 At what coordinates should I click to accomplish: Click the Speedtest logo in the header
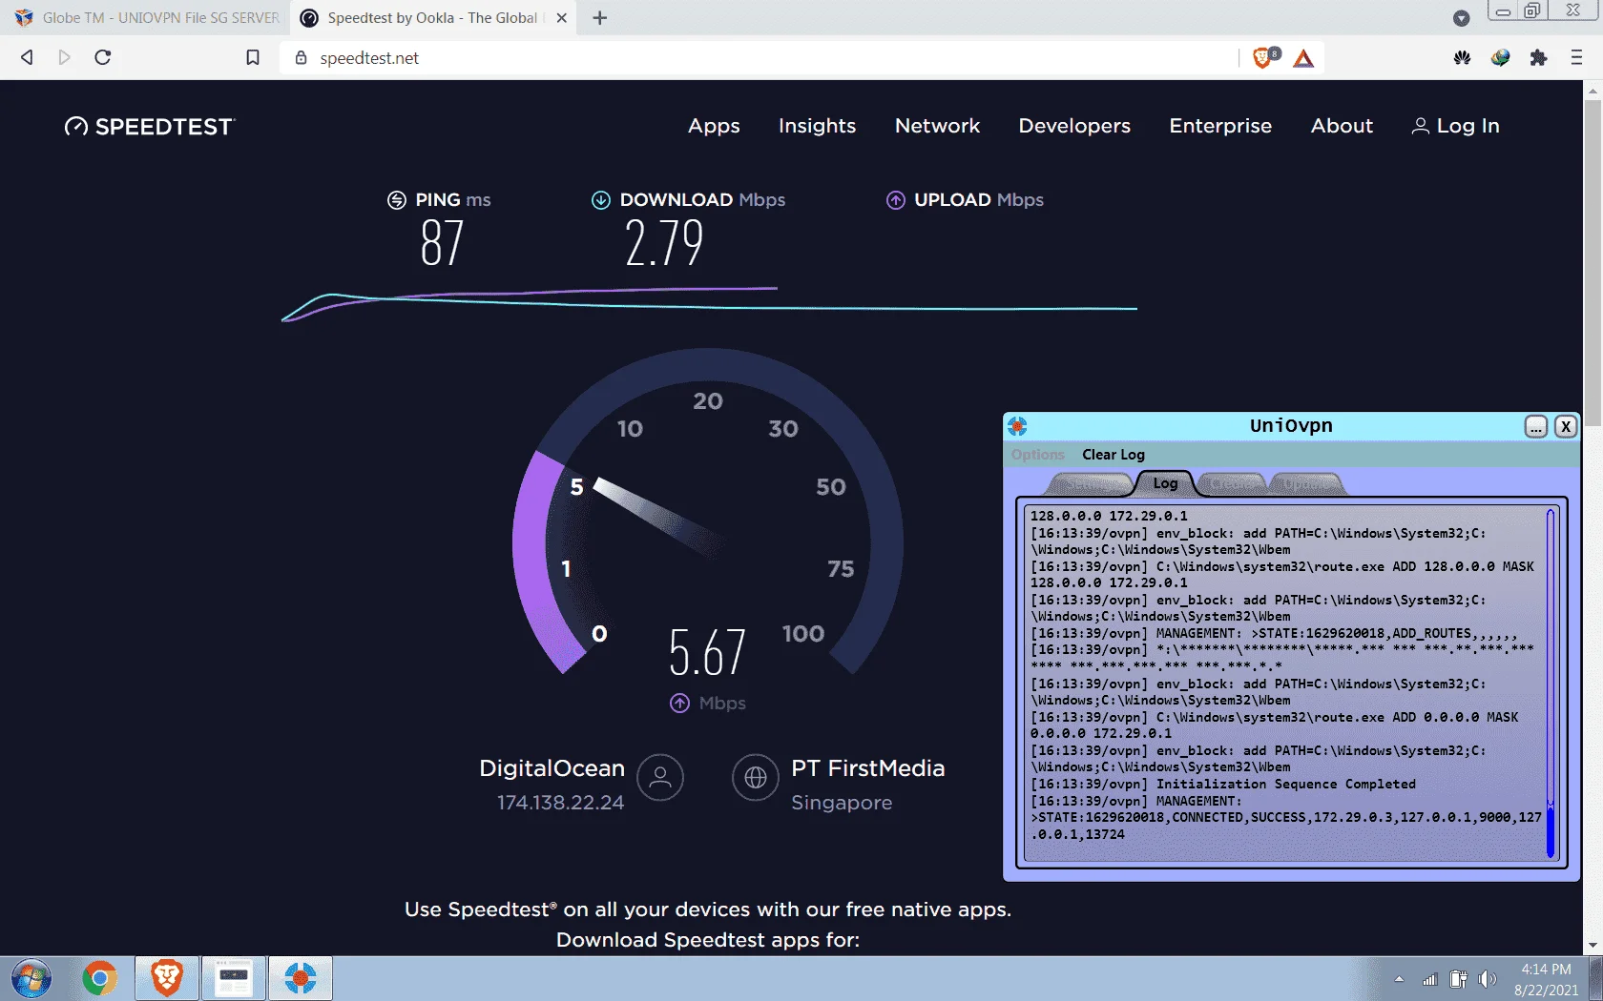[149, 127]
